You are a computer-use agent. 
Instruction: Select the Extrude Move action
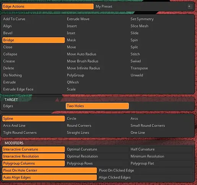(78, 19)
